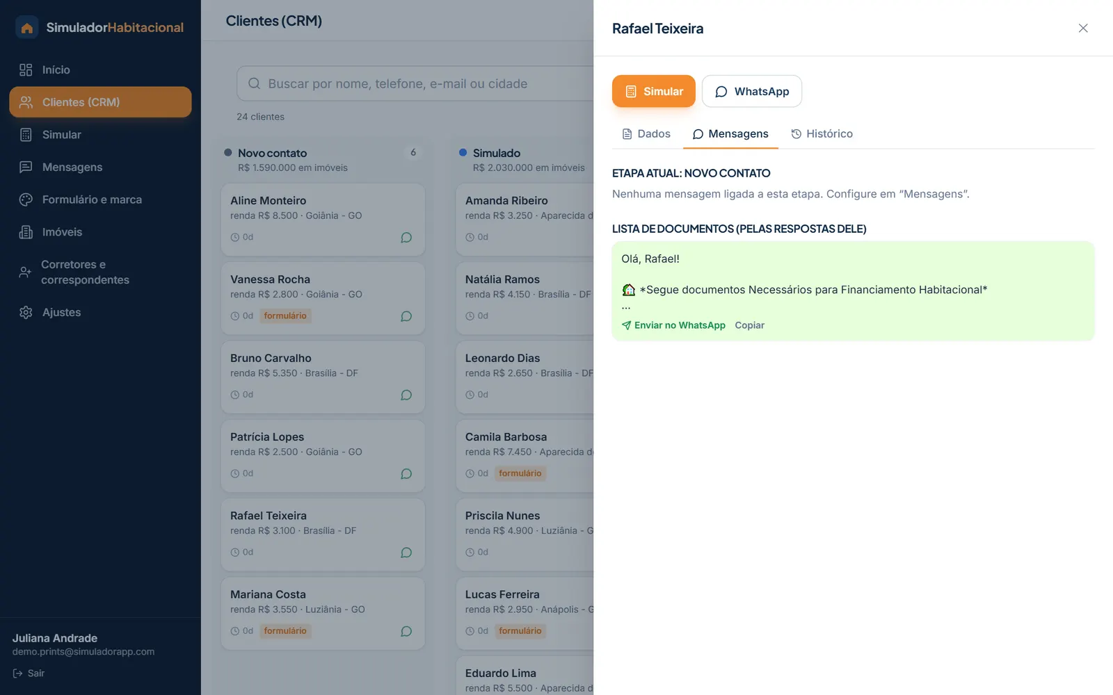Viewport: 1113px width, 695px height.
Task: Open Simular in the sidebar
Action: tap(100, 135)
